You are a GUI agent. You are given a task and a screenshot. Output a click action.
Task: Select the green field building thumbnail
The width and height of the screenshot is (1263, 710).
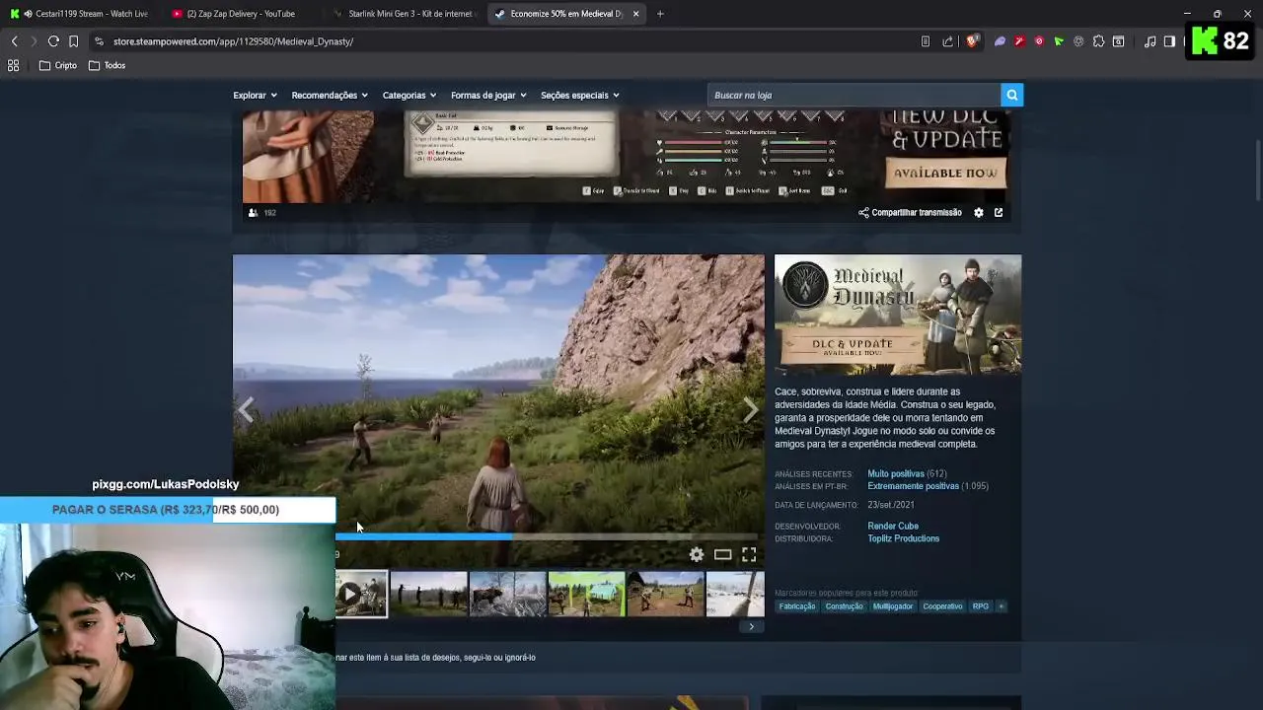point(586,595)
